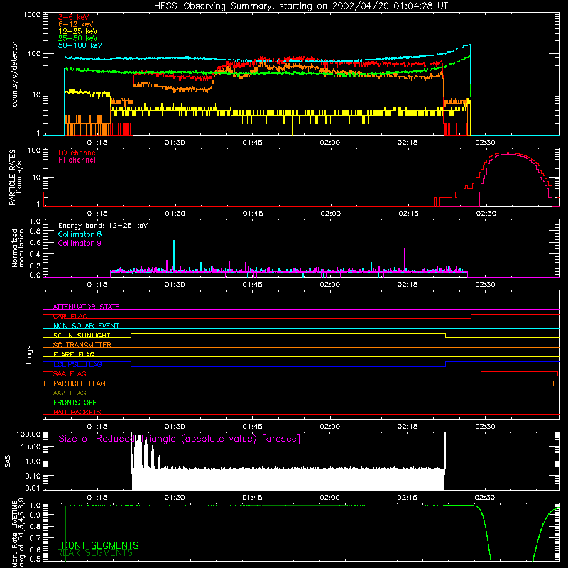Click the 02:15 tick label under SAS plot

(x=407, y=498)
